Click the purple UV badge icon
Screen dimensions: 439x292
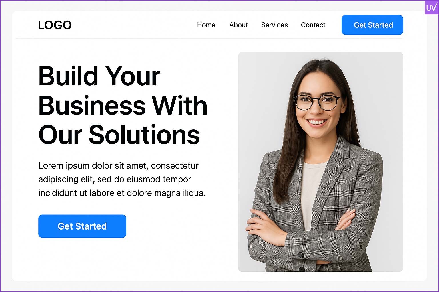click(432, 7)
